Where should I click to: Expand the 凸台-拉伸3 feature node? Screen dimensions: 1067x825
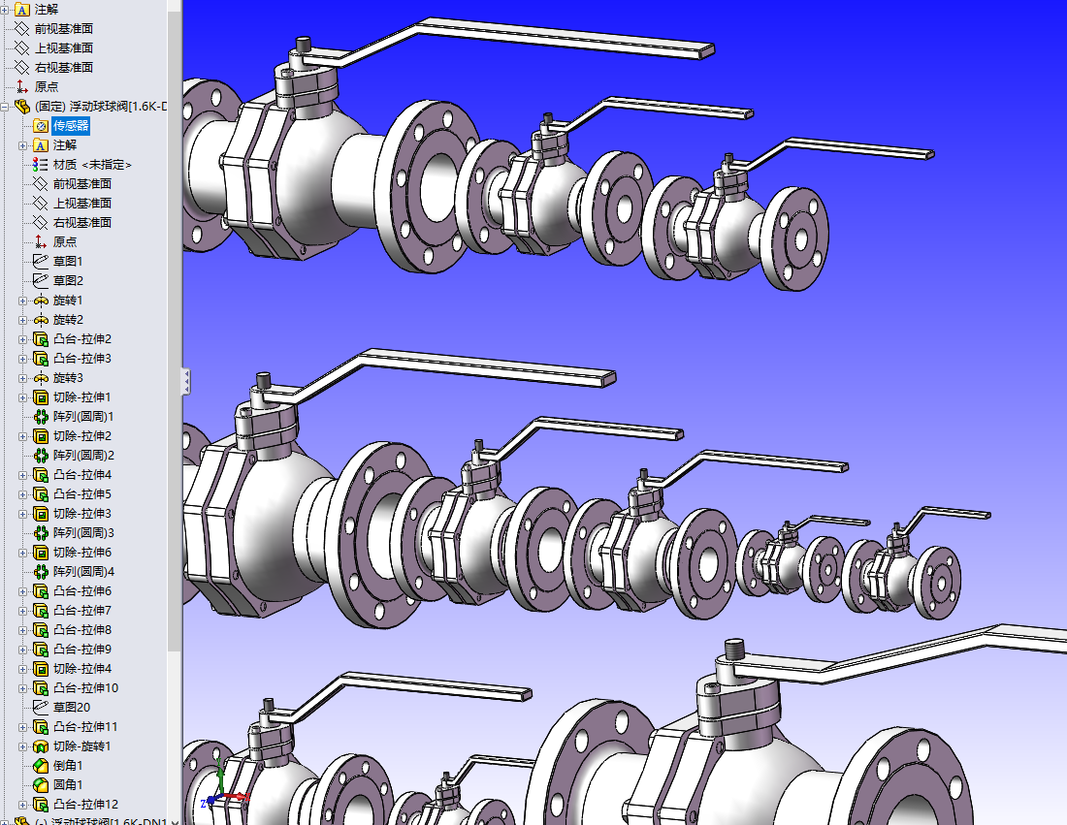[x=23, y=359]
